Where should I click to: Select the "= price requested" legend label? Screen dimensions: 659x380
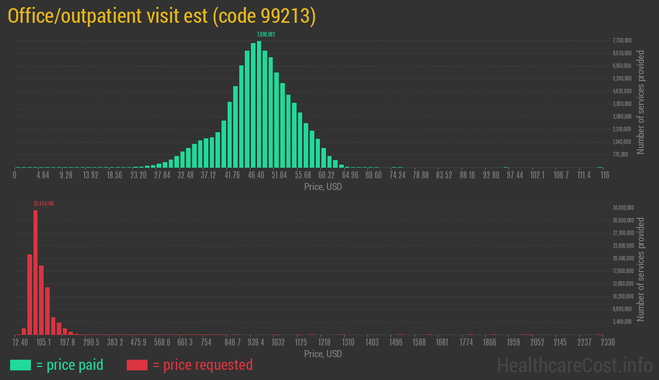(x=202, y=365)
